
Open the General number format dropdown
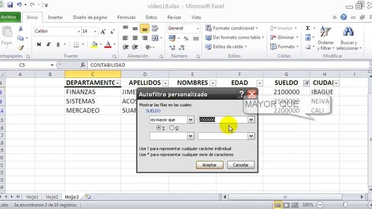point(198,28)
